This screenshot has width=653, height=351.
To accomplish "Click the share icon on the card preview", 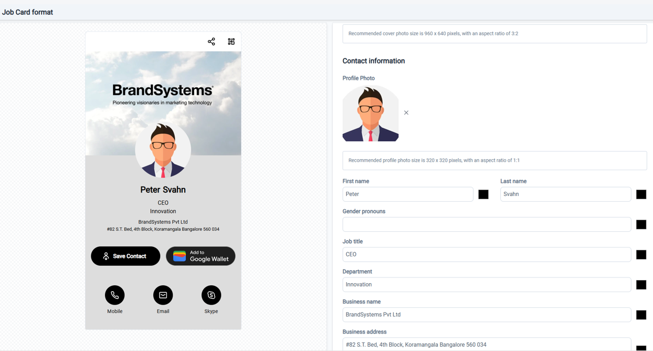I will pos(211,42).
